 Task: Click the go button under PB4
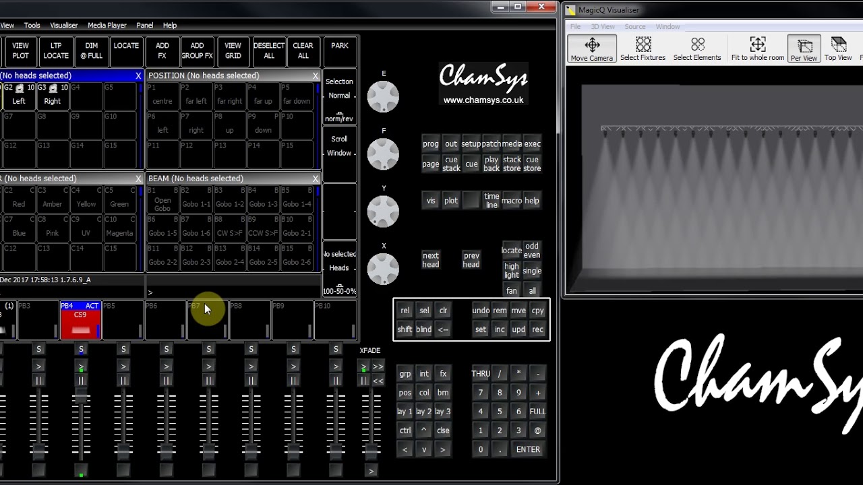tap(81, 366)
